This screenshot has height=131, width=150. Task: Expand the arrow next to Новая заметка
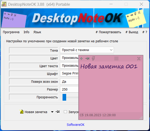52,112
